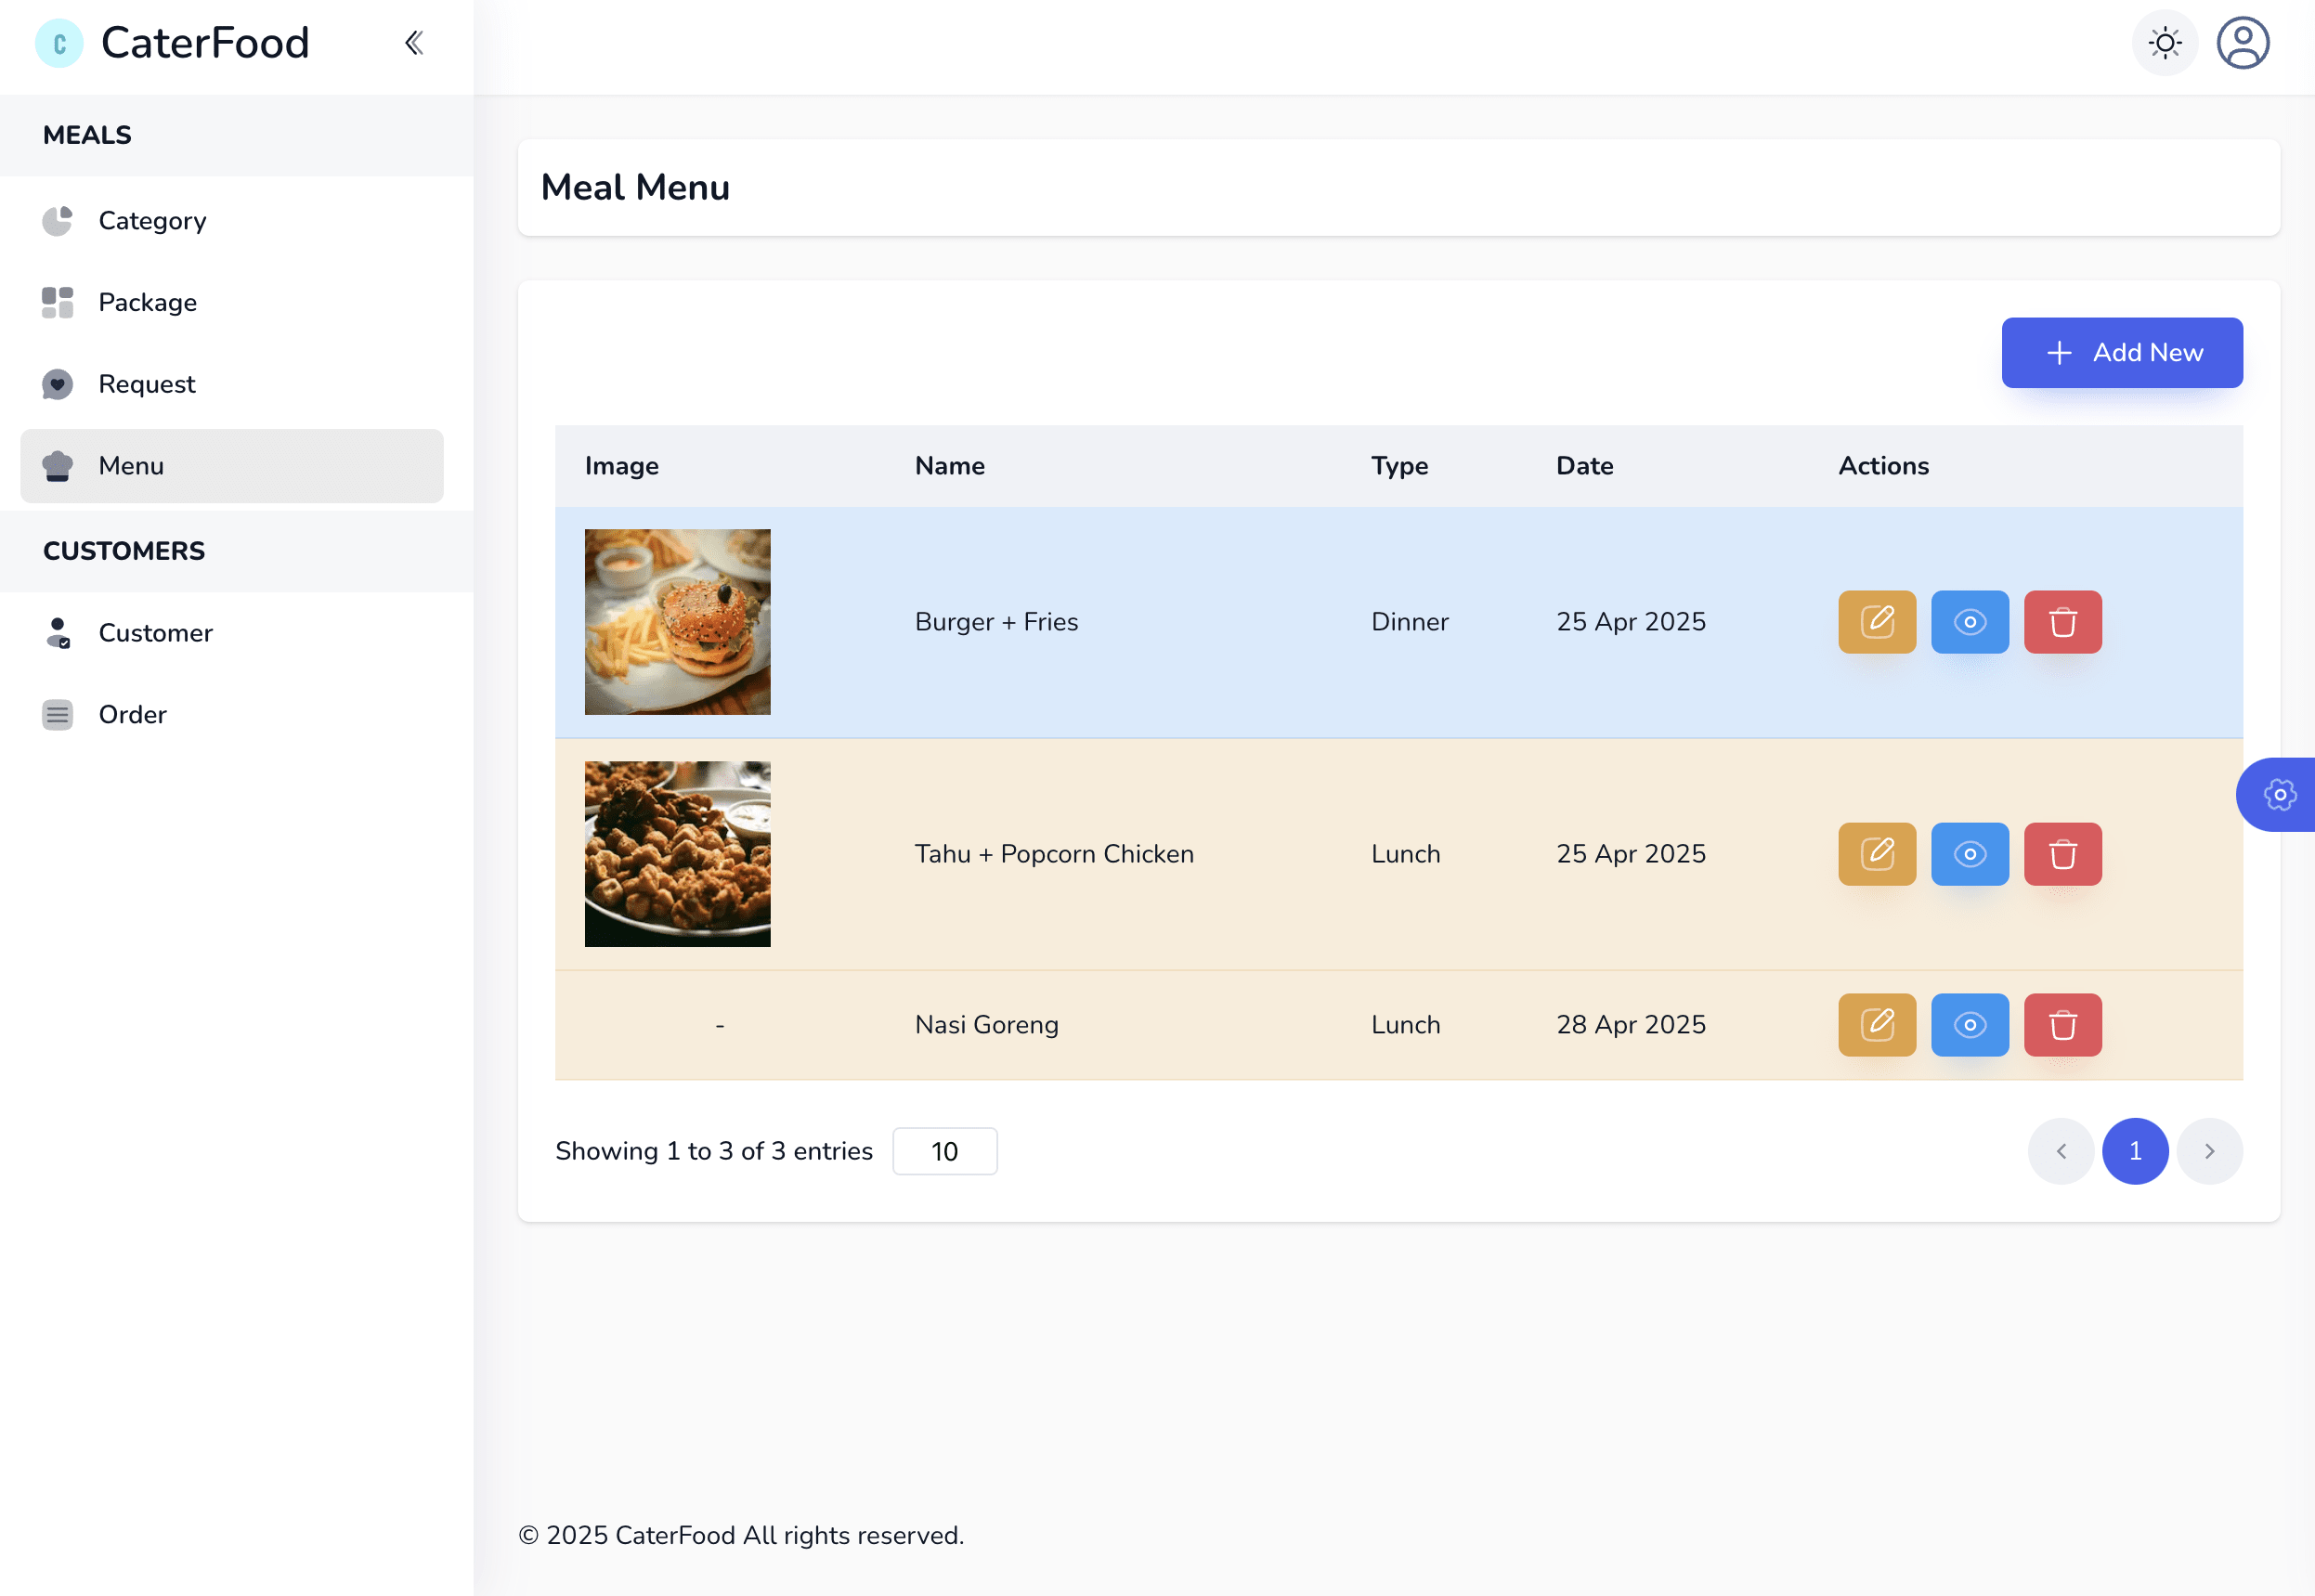Image resolution: width=2315 pixels, height=1596 pixels.
Task: Click the Customer sidebar icon
Action: (x=57, y=632)
